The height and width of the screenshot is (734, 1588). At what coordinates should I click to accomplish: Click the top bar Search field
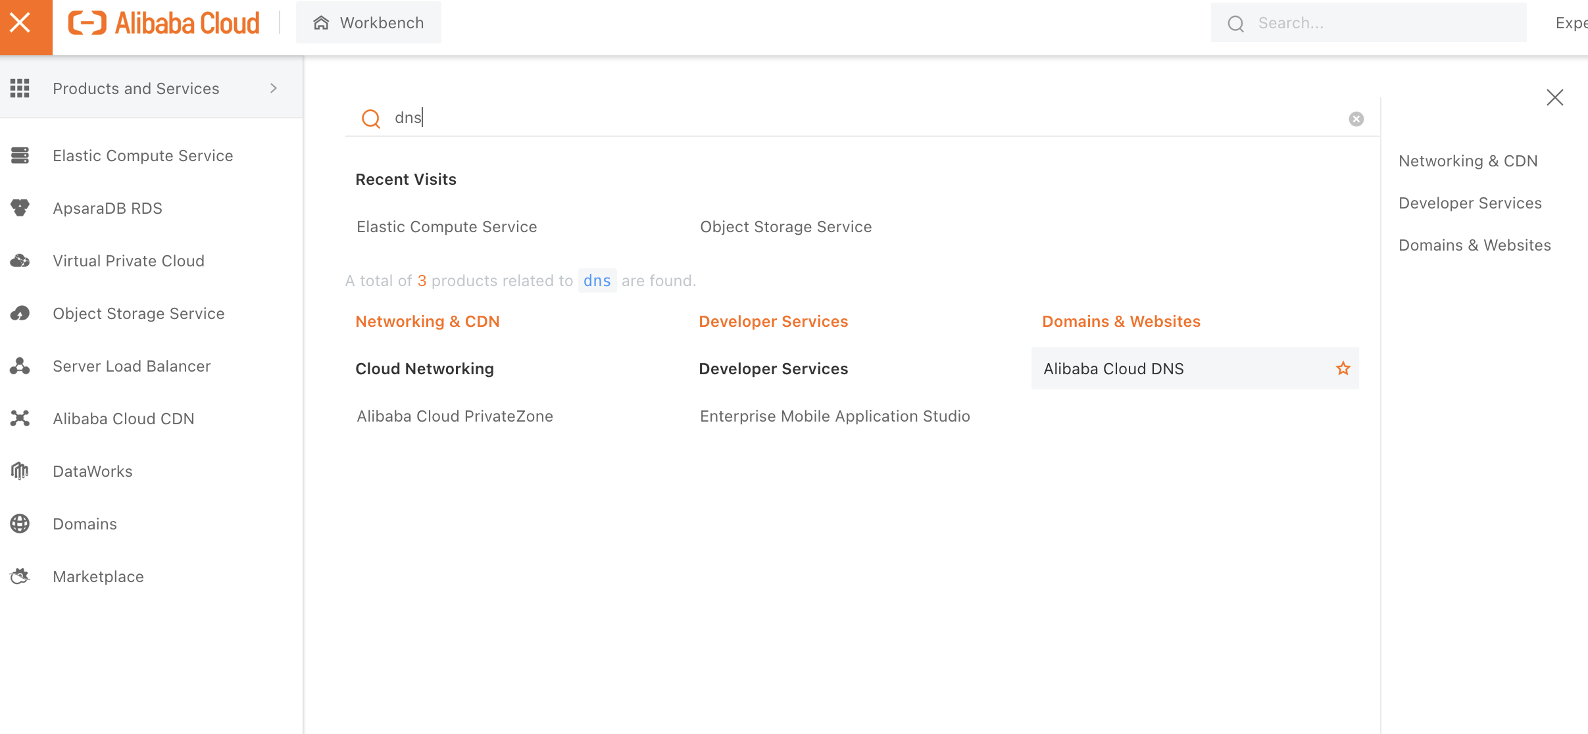tap(1368, 23)
